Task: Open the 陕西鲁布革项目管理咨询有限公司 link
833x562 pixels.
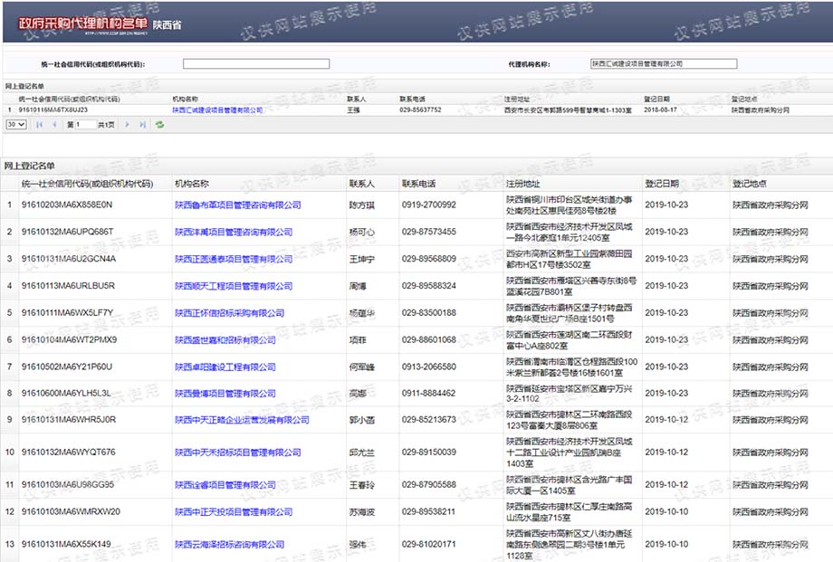Action: pyautogui.click(x=238, y=205)
